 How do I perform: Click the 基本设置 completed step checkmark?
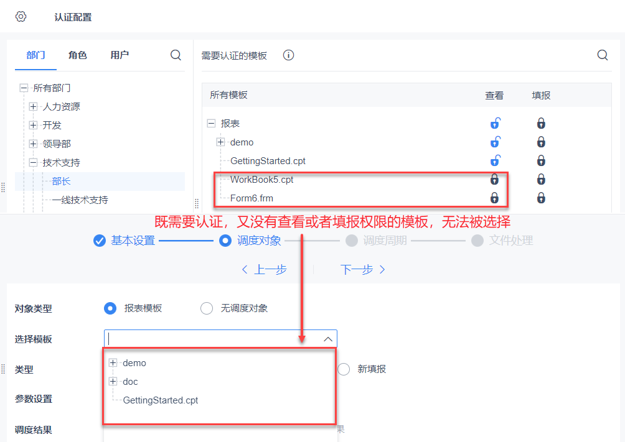99,241
